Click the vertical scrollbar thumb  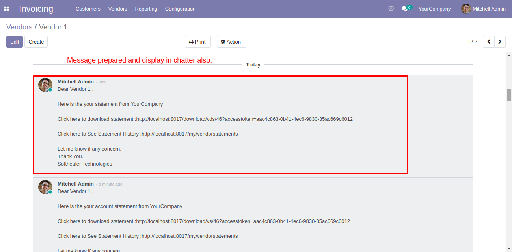click(509, 95)
